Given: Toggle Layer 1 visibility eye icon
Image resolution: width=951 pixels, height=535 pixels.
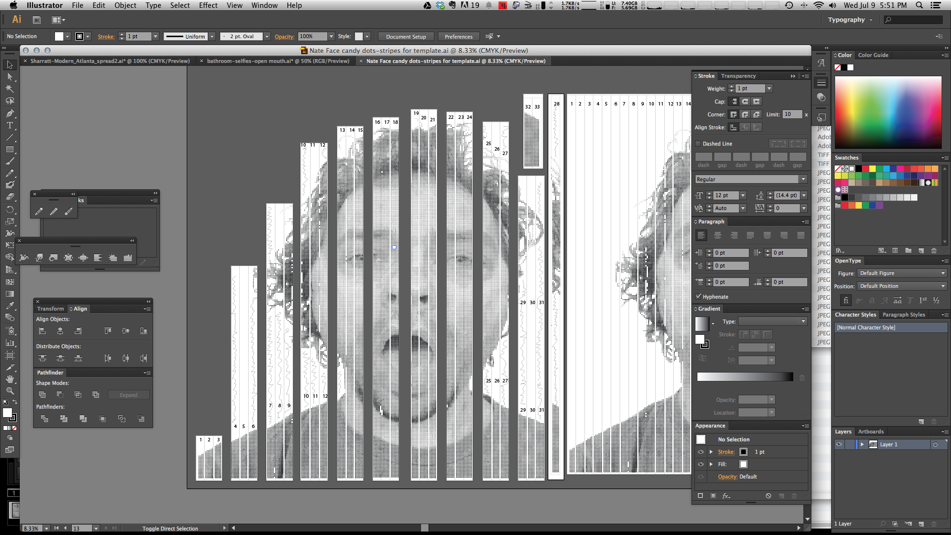Looking at the screenshot, I should tap(839, 444).
